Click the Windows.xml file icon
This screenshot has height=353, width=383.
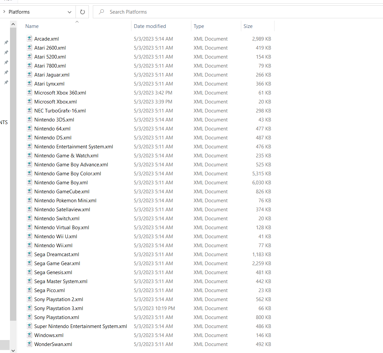(29, 335)
